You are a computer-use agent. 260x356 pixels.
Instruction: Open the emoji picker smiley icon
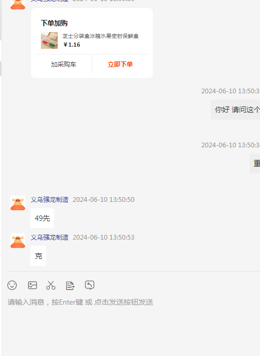point(12,285)
